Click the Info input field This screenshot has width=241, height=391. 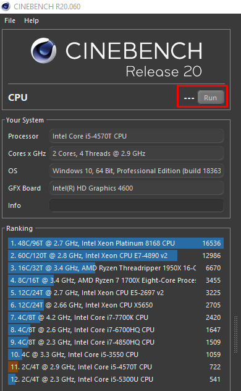coord(137,205)
